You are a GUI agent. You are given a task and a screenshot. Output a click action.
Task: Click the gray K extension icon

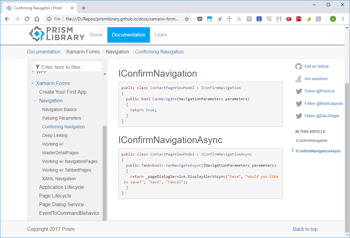tap(318, 19)
